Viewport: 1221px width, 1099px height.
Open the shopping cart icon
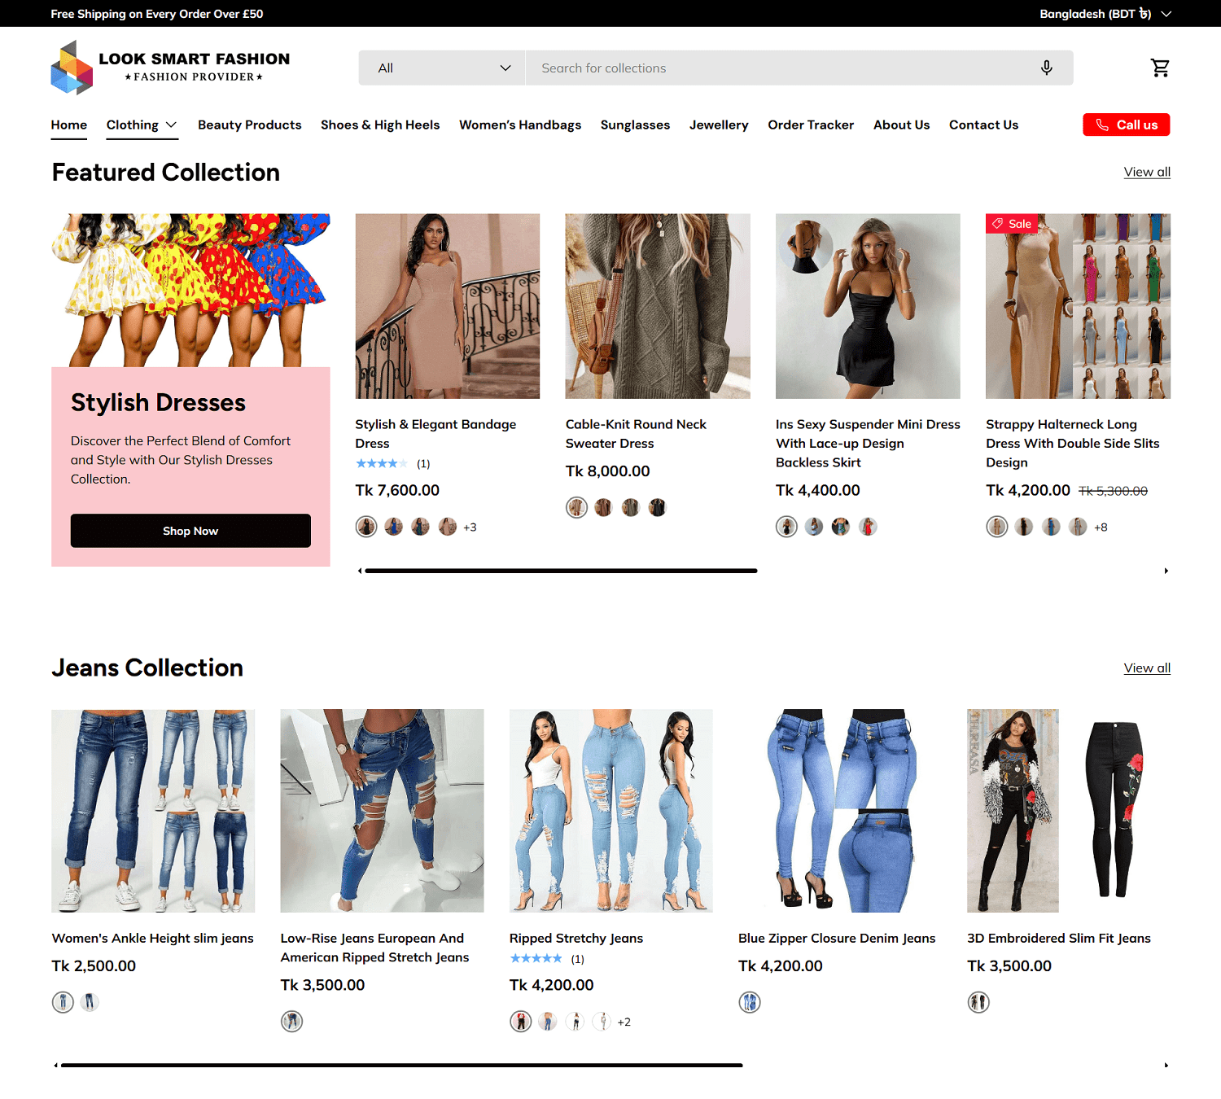tap(1160, 68)
